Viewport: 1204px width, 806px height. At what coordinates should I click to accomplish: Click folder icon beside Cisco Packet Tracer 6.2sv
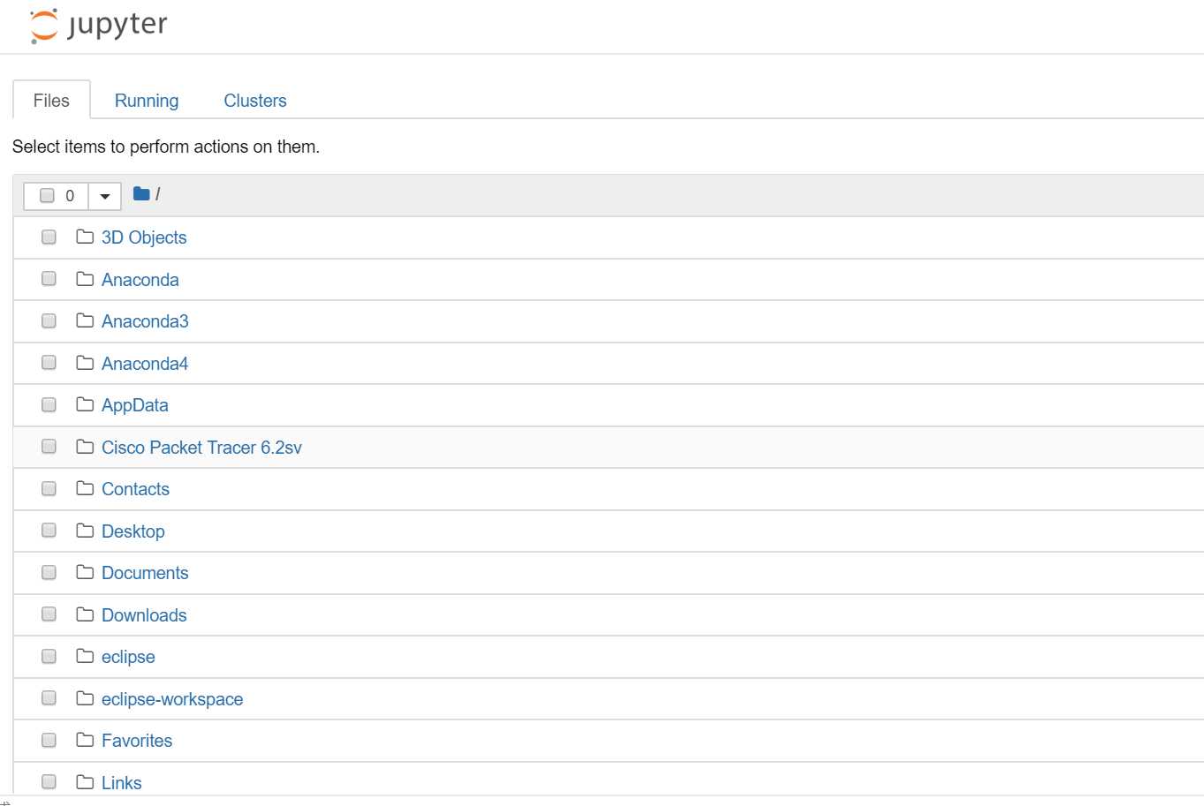85,447
